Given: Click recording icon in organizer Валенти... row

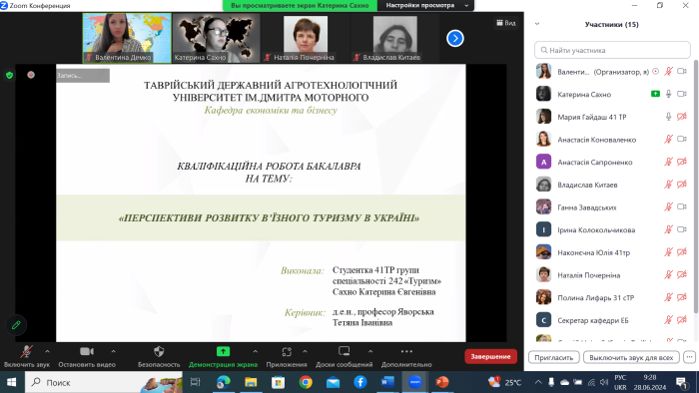Looking at the screenshot, I should coord(655,71).
